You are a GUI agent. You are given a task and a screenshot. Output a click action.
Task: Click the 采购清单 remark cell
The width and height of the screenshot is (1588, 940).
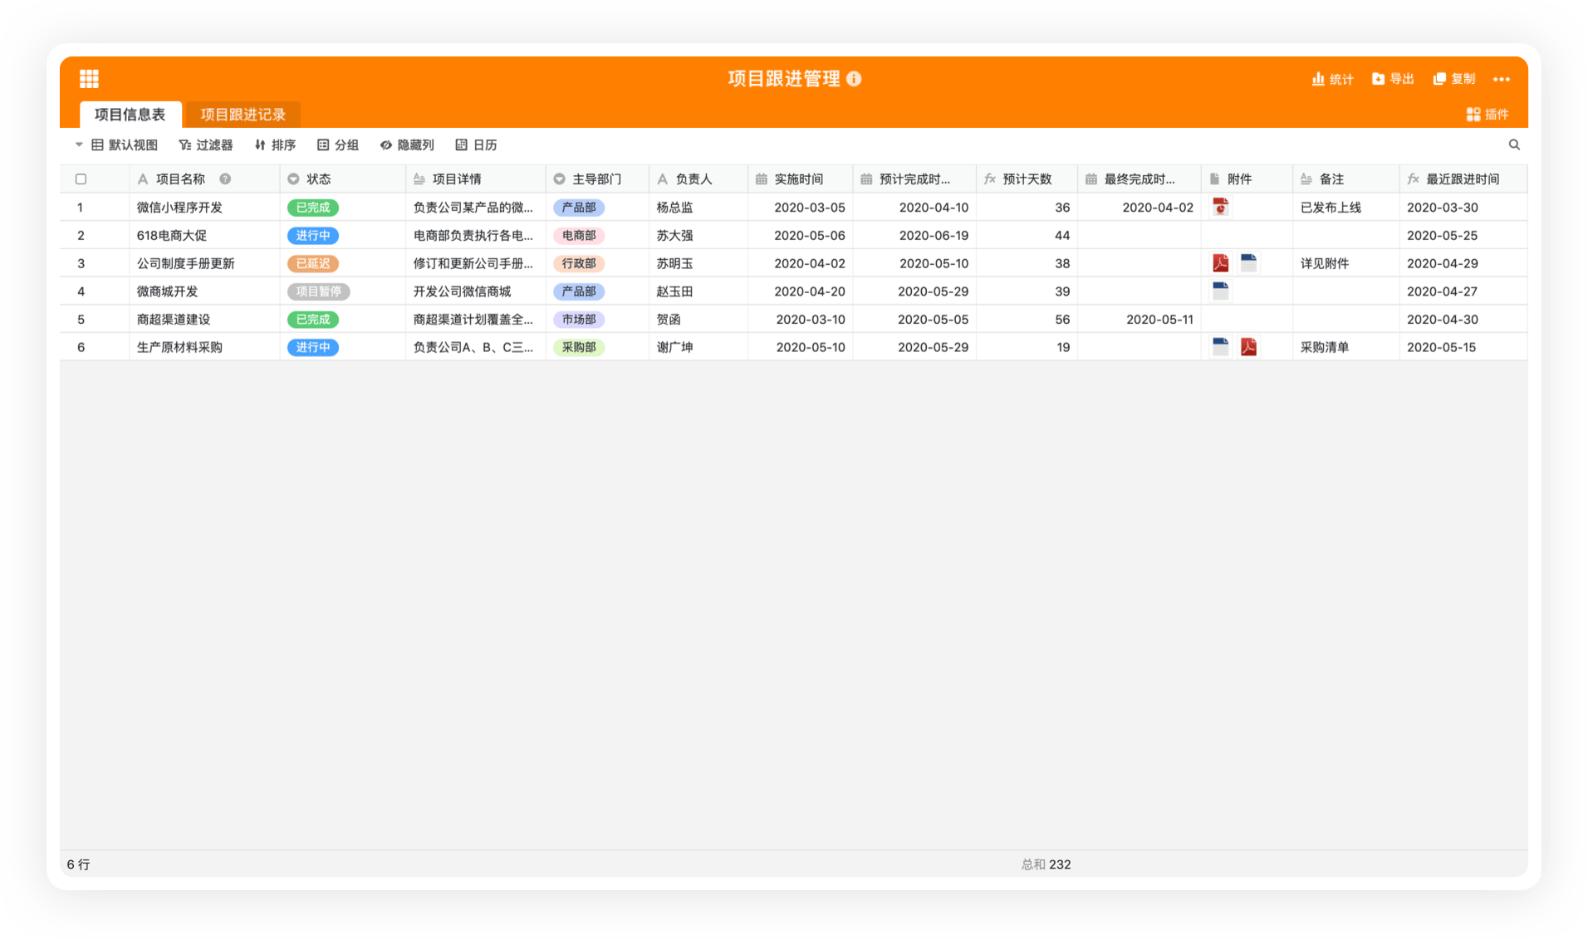coord(1345,347)
